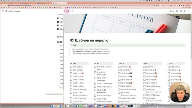Screen dimensions: 192x108
Task: Reload the page with the browser refresh icon
Action: pyautogui.click(x=6, y=5)
